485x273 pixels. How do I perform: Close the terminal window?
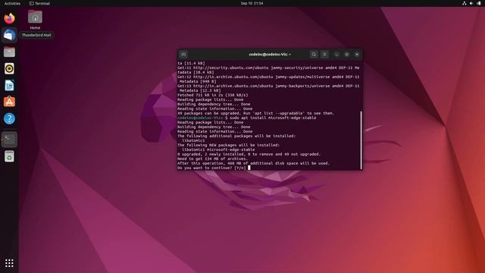point(357,55)
